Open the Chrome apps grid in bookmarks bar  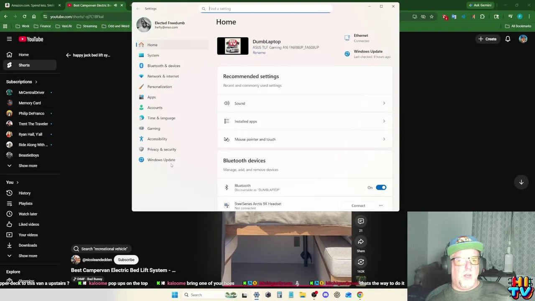point(5,26)
